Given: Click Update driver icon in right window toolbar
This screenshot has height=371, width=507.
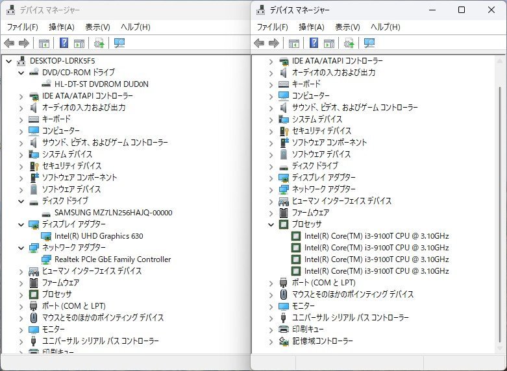Looking at the screenshot, I should (x=349, y=43).
